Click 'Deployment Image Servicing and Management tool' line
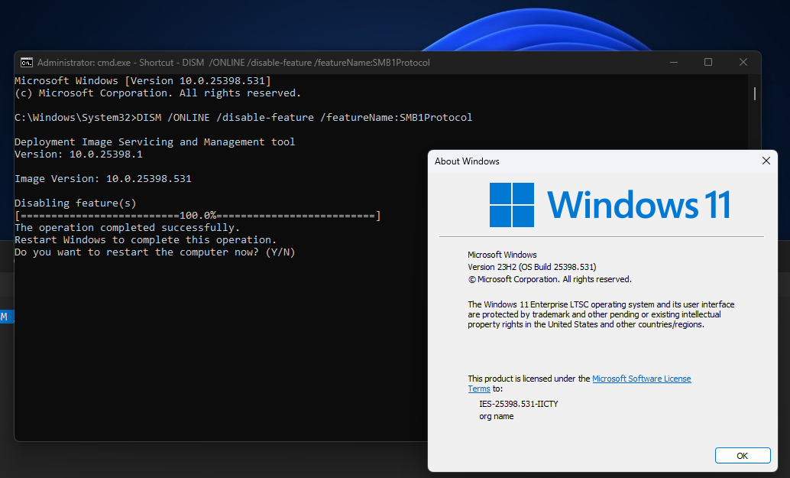This screenshot has width=790, height=478. (x=154, y=141)
